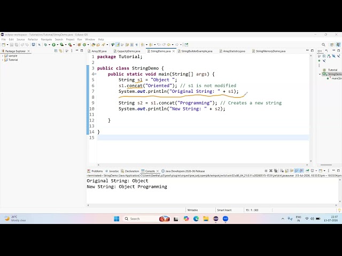Click Hide Fields icon in Outline
Viewport: 342px width, 256px height.
point(333,56)
